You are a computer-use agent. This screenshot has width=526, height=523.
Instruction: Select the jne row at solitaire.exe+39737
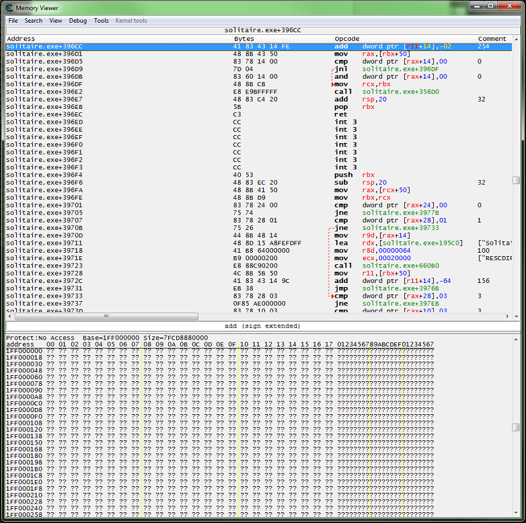tap(259, 304)
